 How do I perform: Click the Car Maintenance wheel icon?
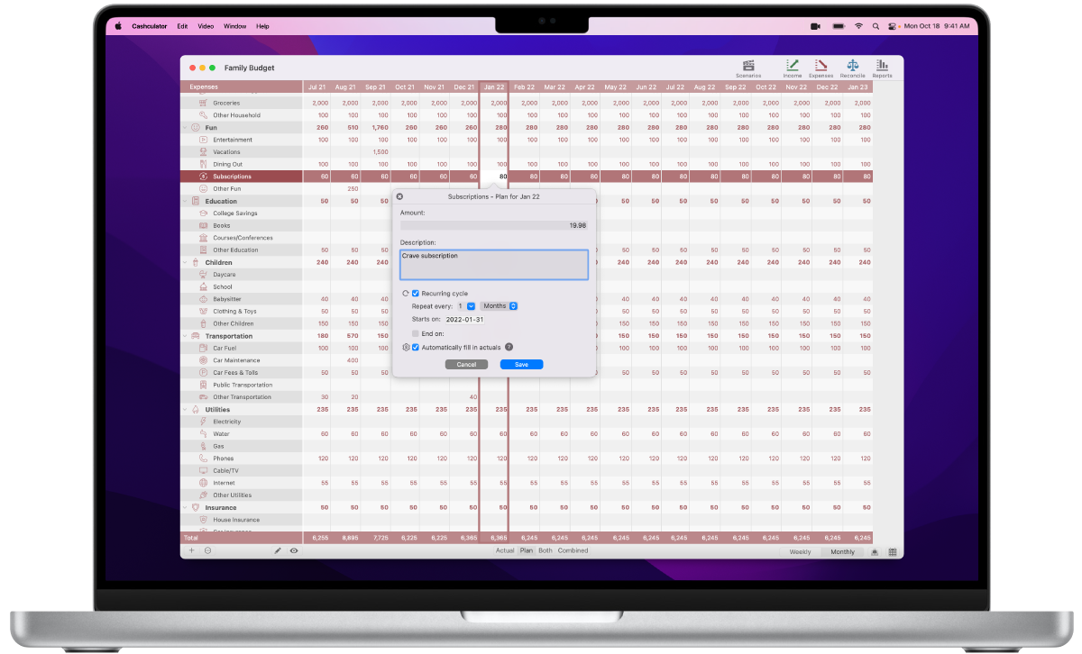(204, 360)
